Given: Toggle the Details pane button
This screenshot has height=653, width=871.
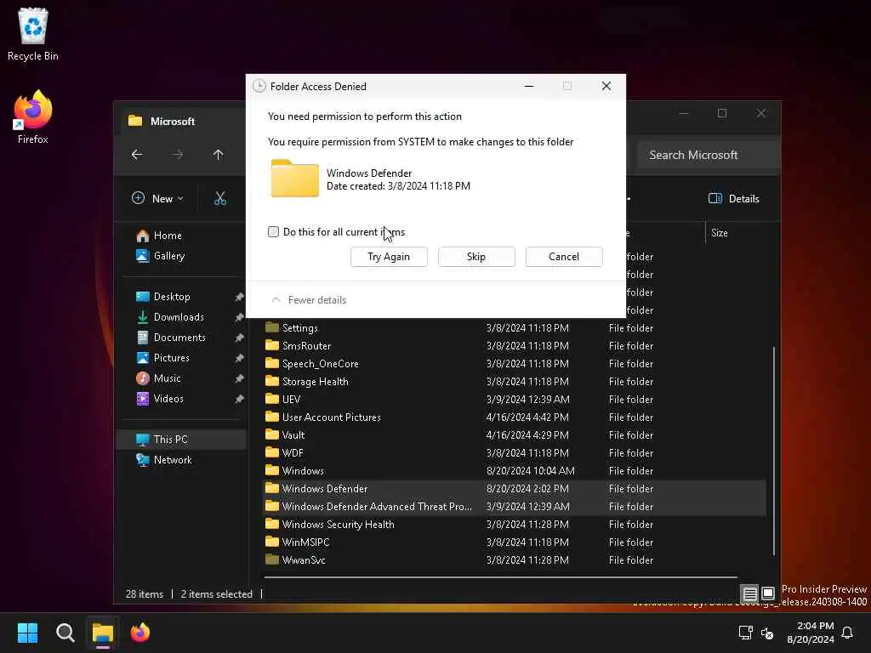Looking at the screenshot, I should tap(734, 198).
